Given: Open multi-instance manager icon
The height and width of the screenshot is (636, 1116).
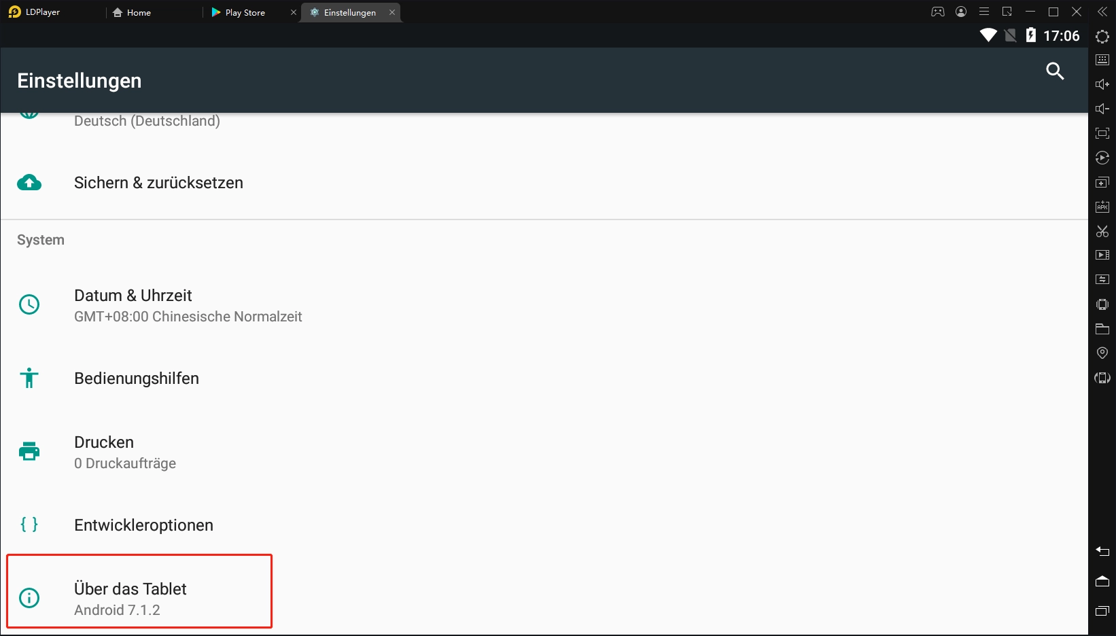Looking at the screenshot, I should click(1102, 182).
